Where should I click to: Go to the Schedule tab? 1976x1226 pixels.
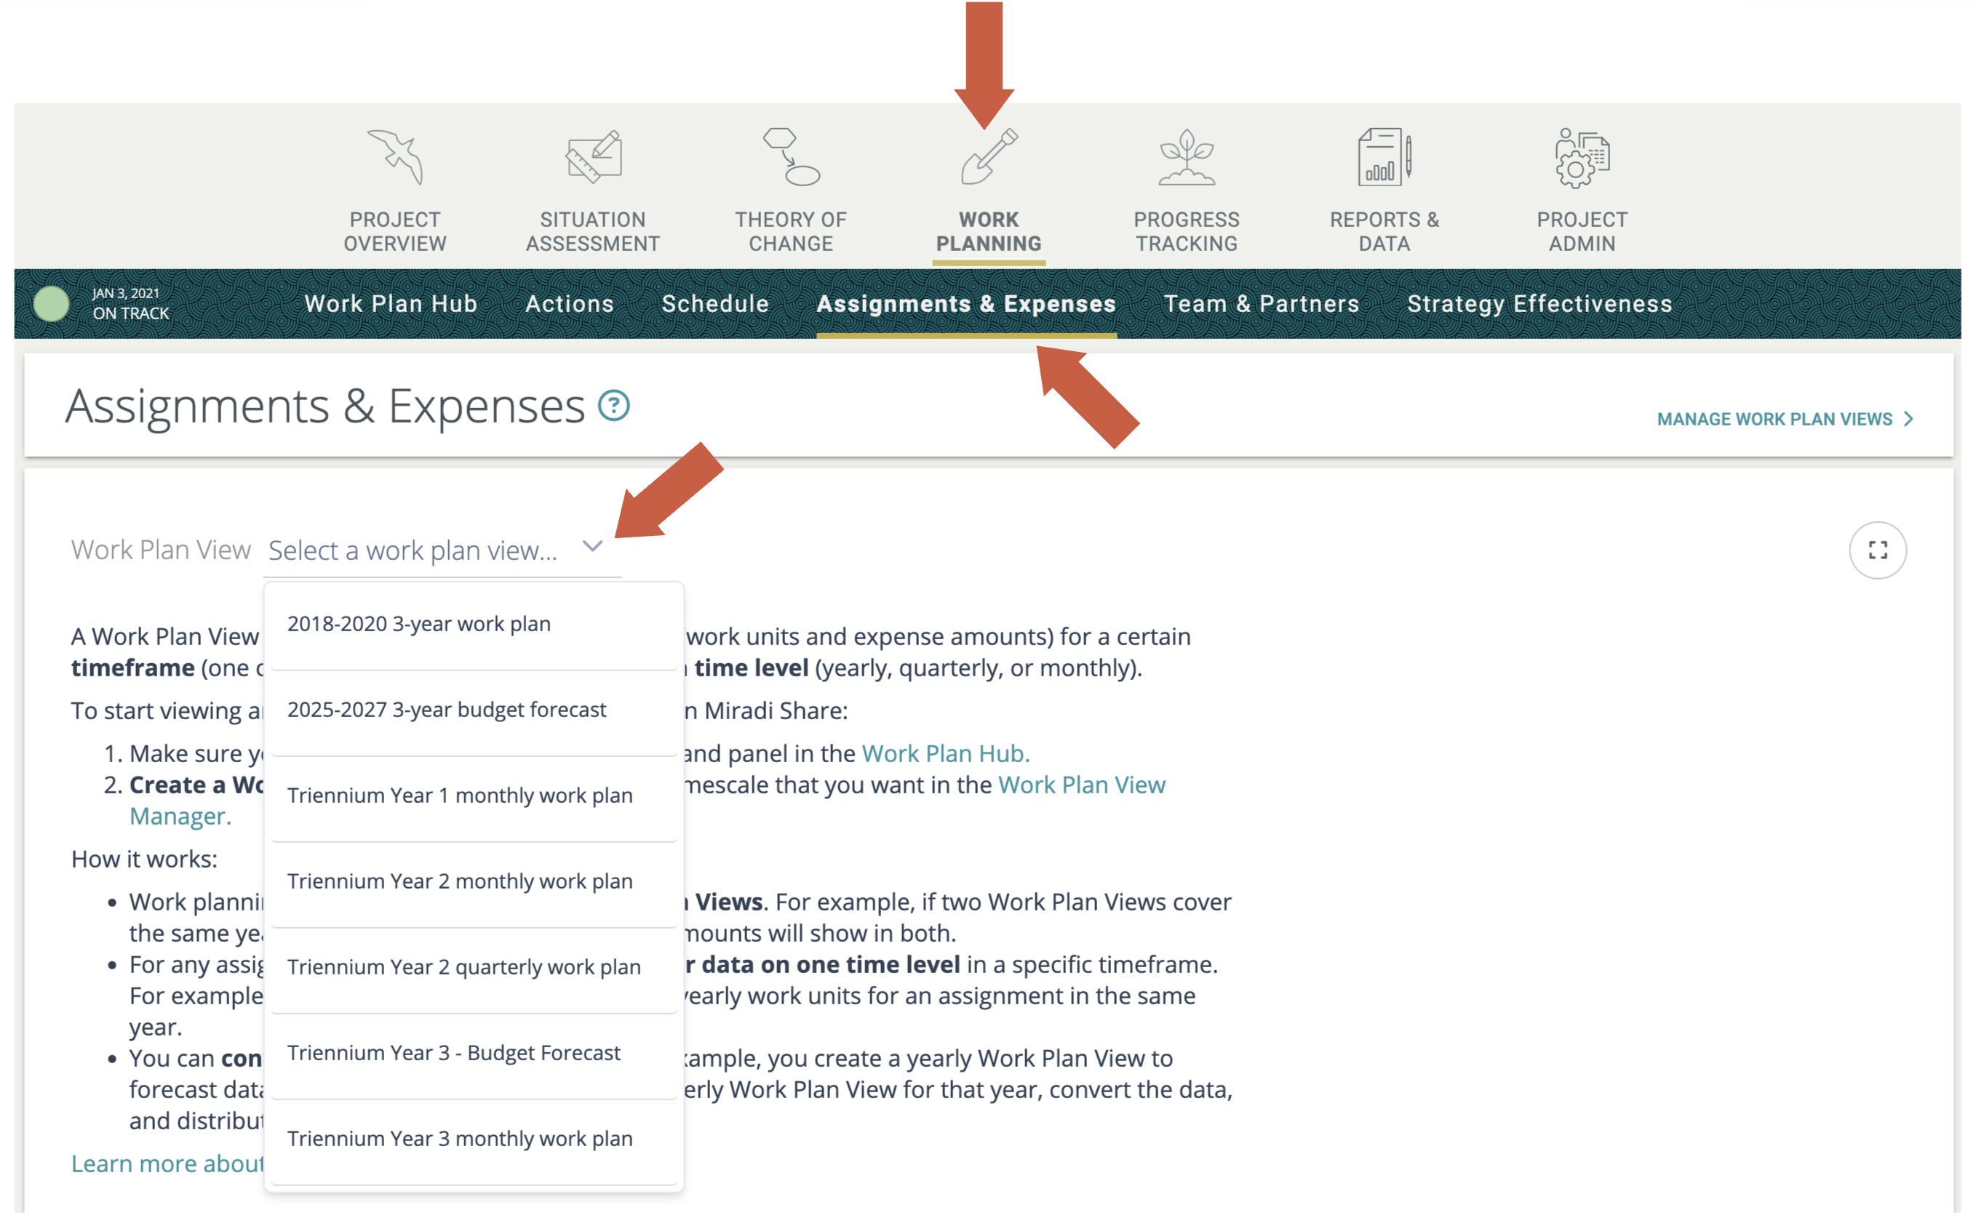[715, 304]
